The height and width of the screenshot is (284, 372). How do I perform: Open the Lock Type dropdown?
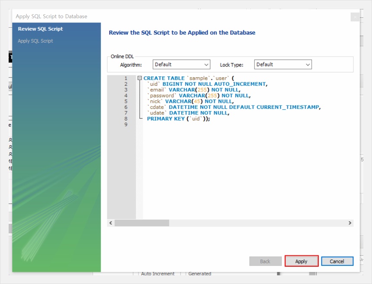(x=283, y=65)
